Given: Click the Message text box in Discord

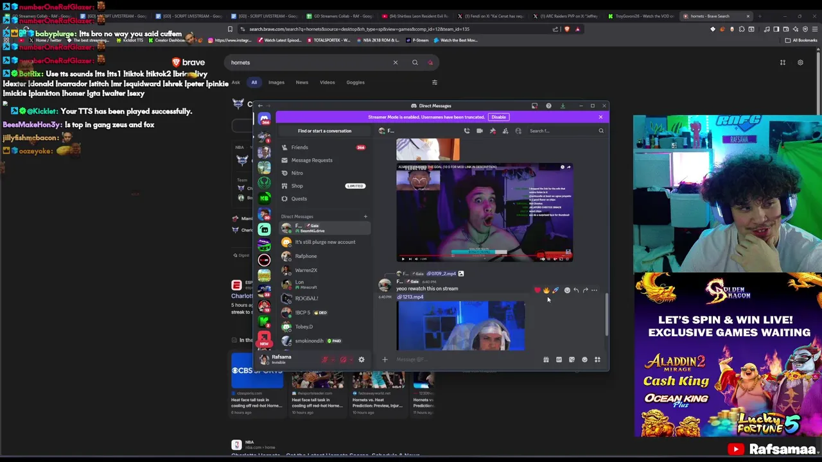Looking at the screenshot, I should click(466, 360).
